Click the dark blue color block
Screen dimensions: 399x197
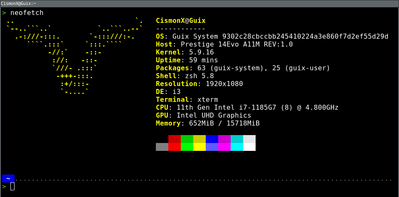[212, 139]
